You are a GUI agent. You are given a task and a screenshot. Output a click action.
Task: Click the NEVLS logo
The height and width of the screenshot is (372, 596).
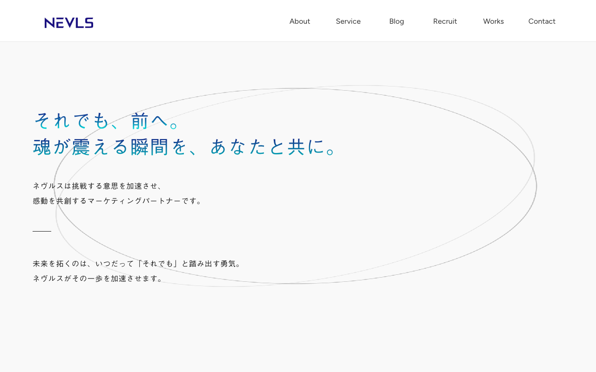69,23
